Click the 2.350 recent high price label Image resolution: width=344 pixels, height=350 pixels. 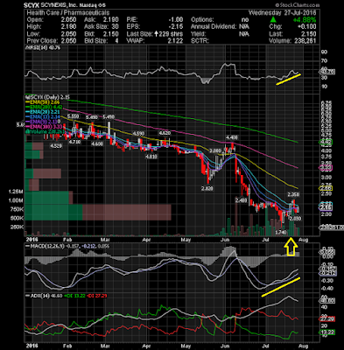click(x=293, y=194)
